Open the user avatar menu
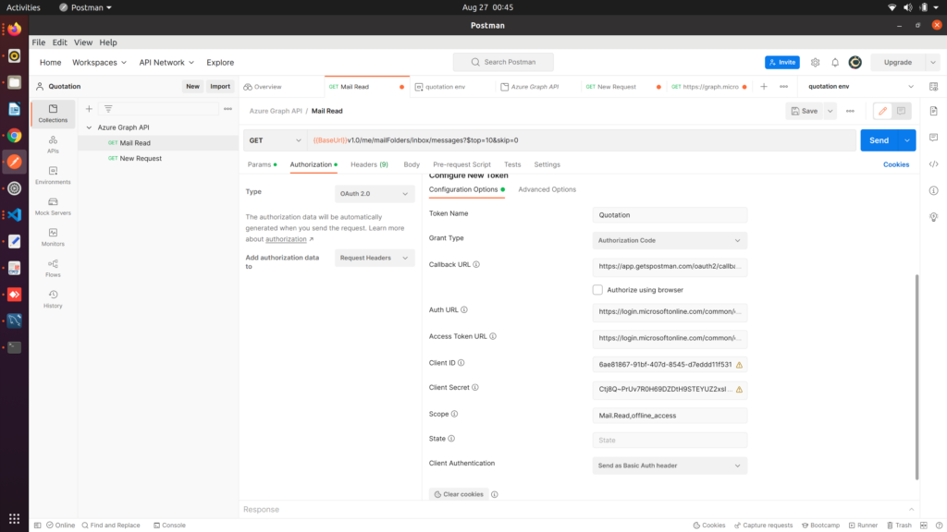 pyautogui.click(x=855, y=62)
